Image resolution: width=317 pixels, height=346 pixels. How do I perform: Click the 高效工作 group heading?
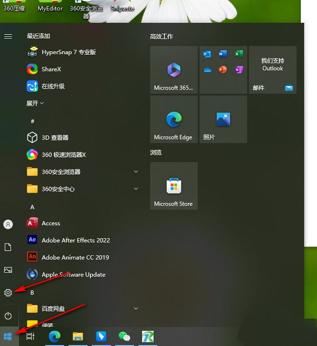point(161,37)
